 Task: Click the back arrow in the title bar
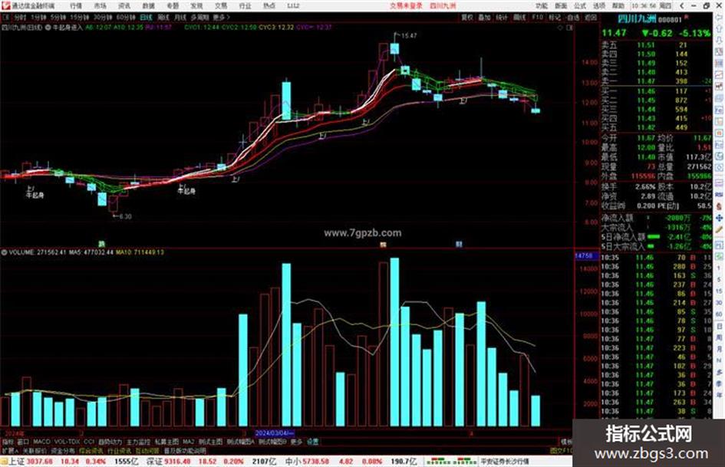click(682, 6)
